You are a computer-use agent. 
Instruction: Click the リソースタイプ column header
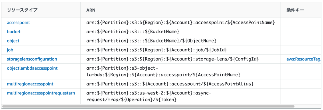point(22,10)
